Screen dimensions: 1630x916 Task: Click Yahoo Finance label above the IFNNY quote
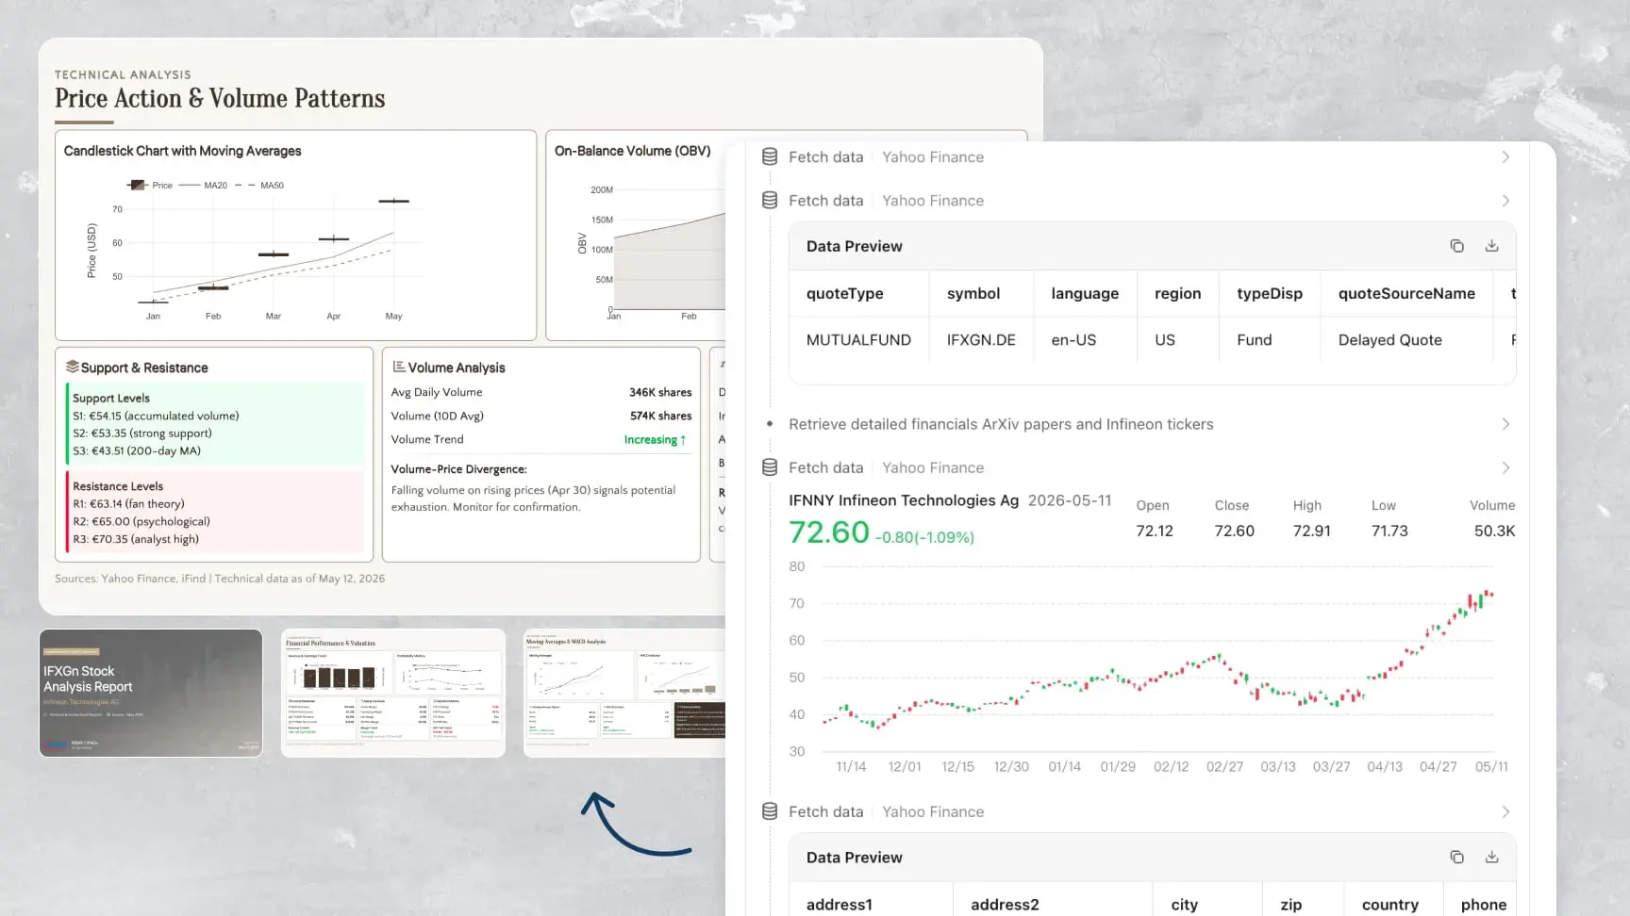point(933,467)
